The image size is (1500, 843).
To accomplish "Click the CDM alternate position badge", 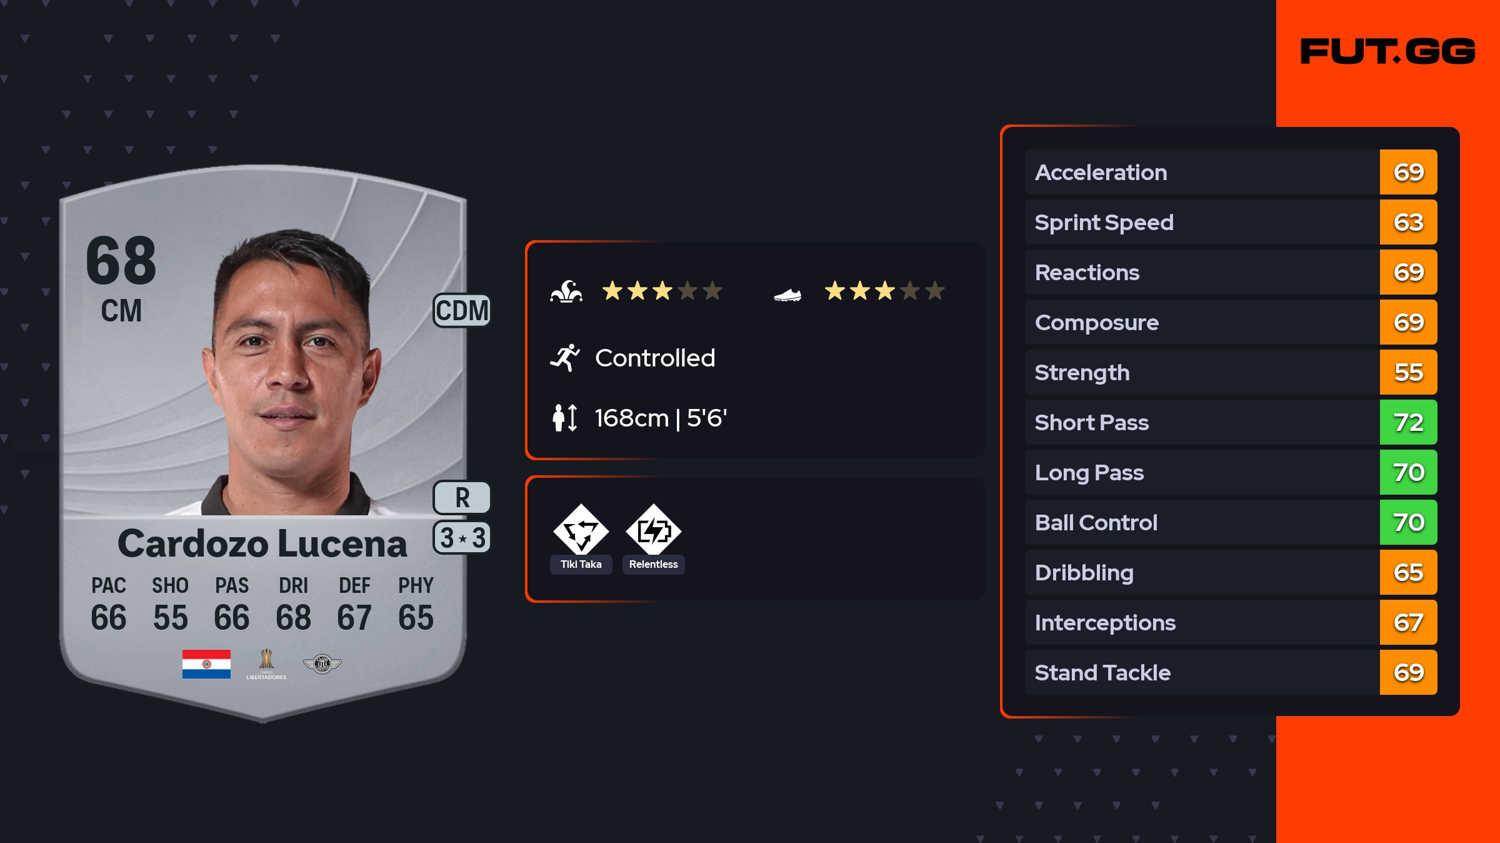I will (x=462, y=310).
